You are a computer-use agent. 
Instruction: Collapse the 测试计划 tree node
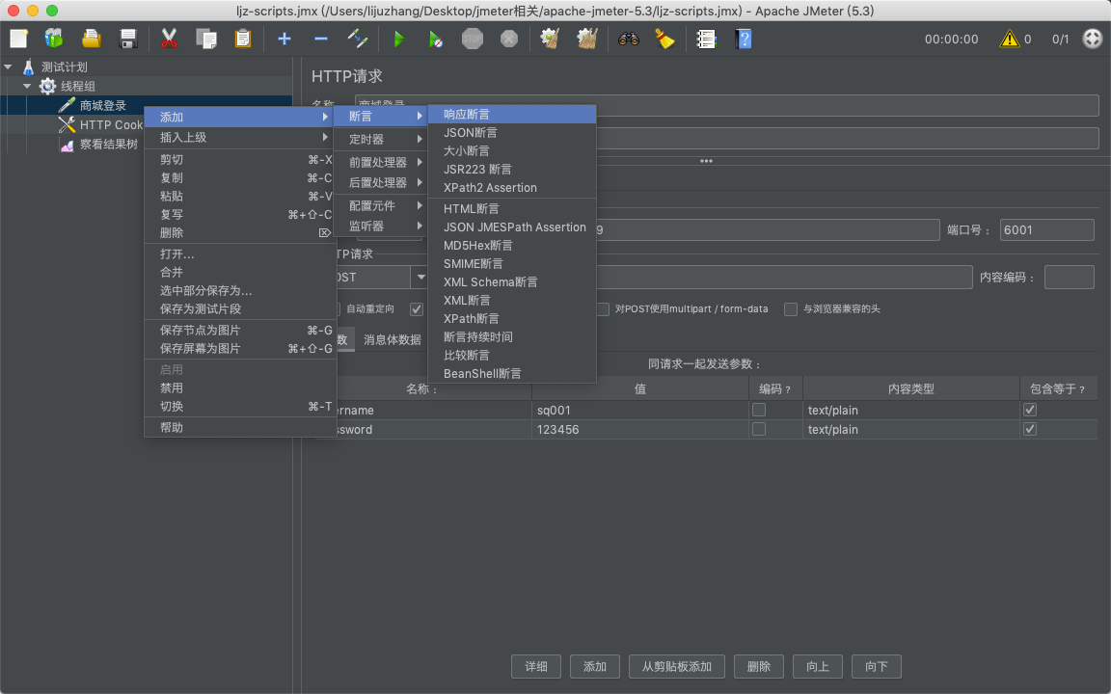pyautogui.click(x=8, y=67)
